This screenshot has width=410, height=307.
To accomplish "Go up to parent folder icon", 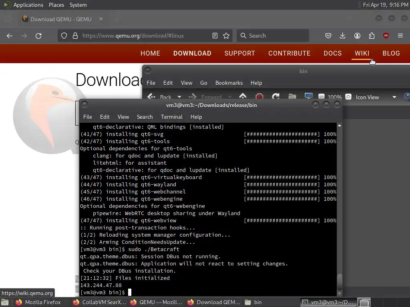I will tap(243, 96).
